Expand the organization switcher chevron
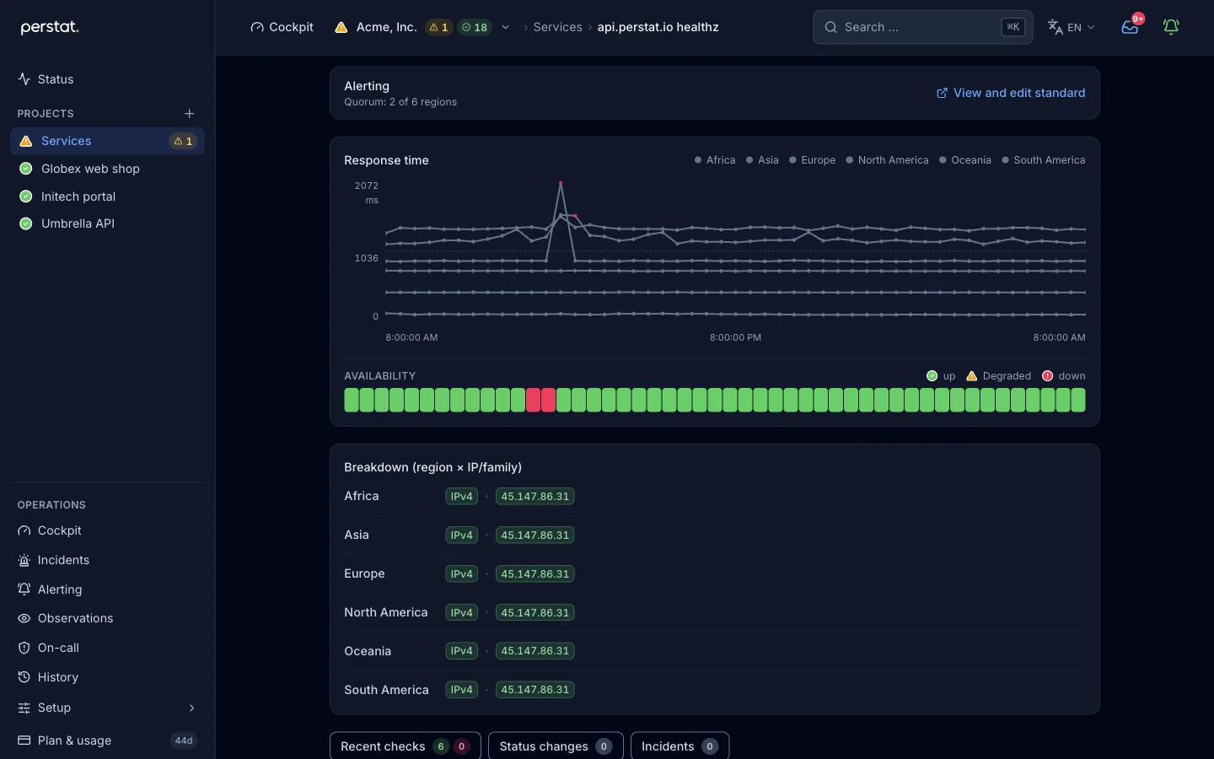The image size is (1214, 759). 506,27
